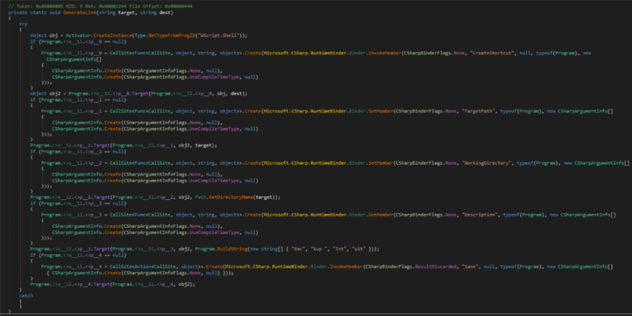
Task: Follow the GetTypeFromProgID method reference
Action: [x=172, y=36]
